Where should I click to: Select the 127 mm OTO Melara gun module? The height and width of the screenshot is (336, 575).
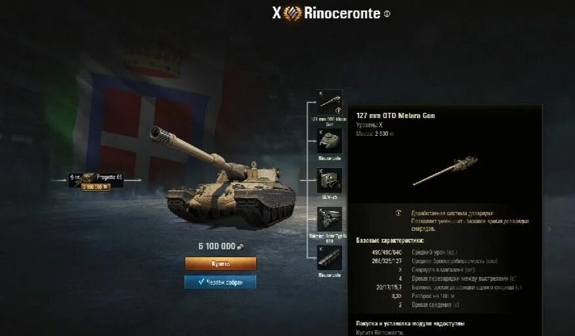click(330, 103)
